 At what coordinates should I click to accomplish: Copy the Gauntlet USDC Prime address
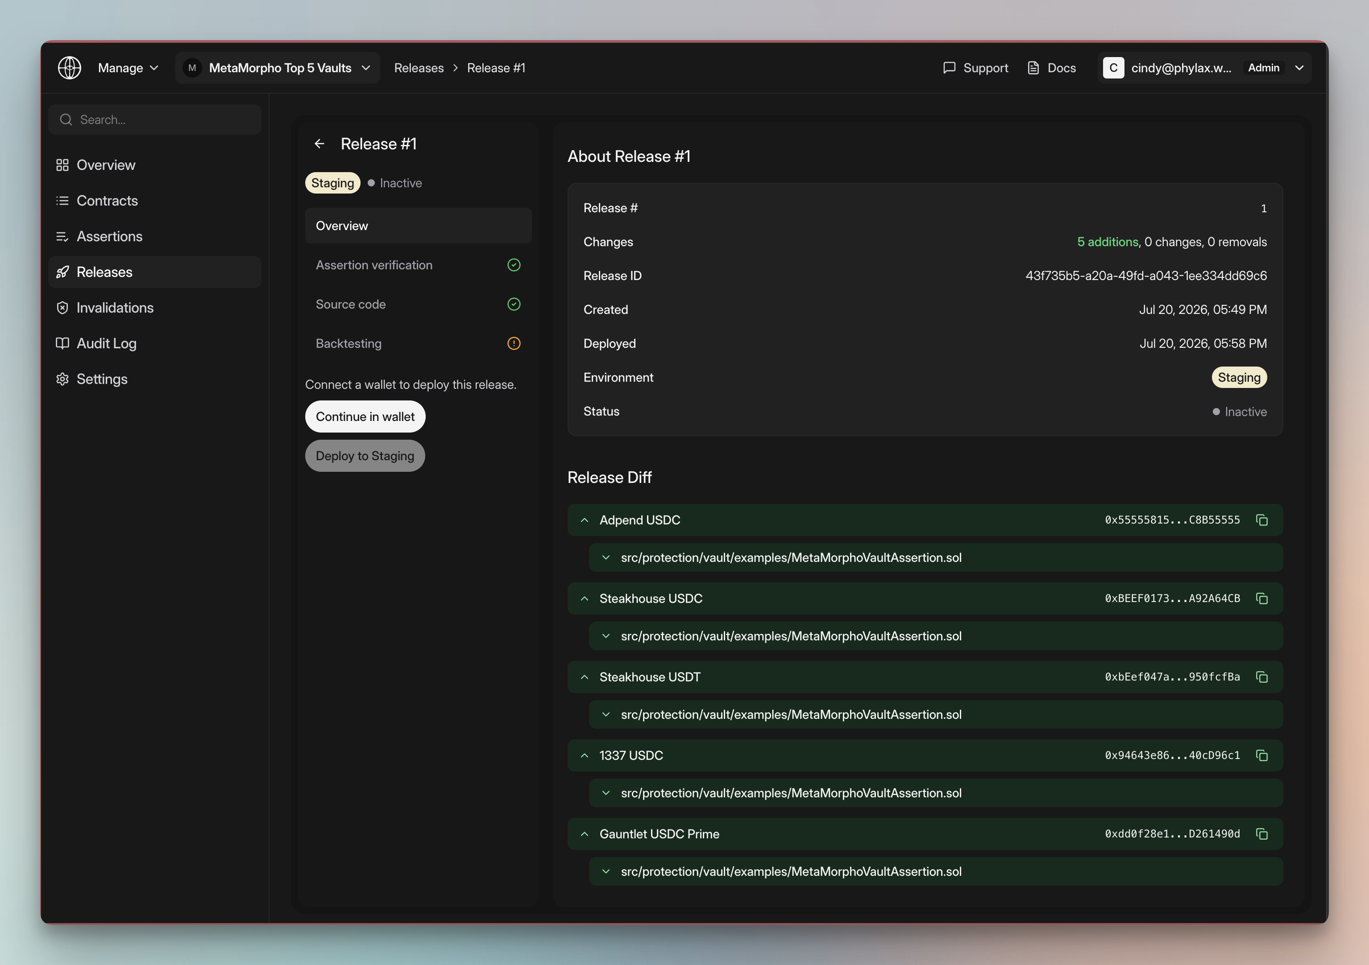(x=1261, y=834)
